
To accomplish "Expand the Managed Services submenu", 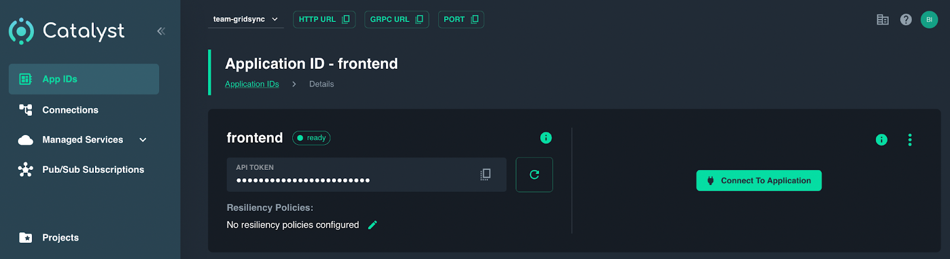I will 142,140.
